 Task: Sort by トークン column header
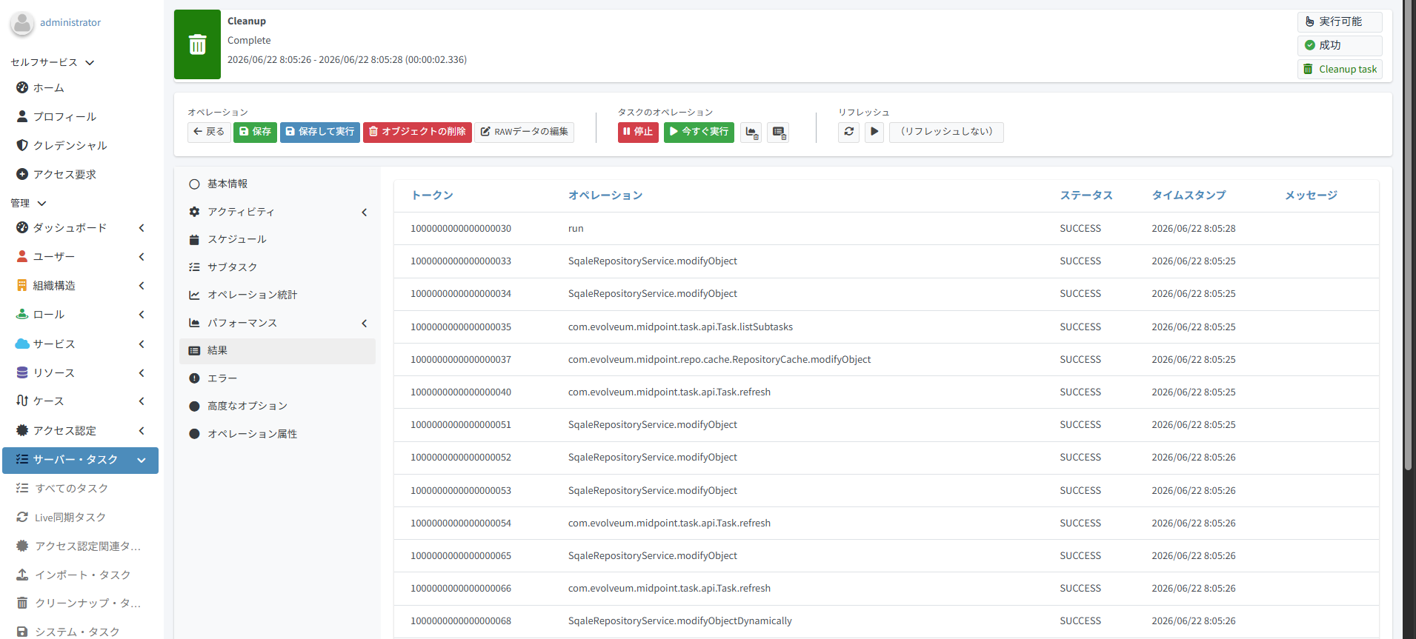click(x=432, y=195)
